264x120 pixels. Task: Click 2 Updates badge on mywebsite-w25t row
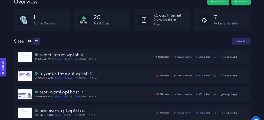pyautogui.click(x=162, y=76)
